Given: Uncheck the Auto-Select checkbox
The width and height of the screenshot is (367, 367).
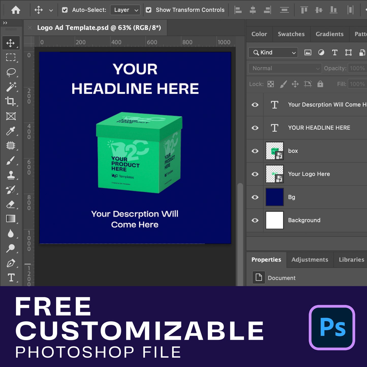Looking at the screenshot, I should 65,10.
